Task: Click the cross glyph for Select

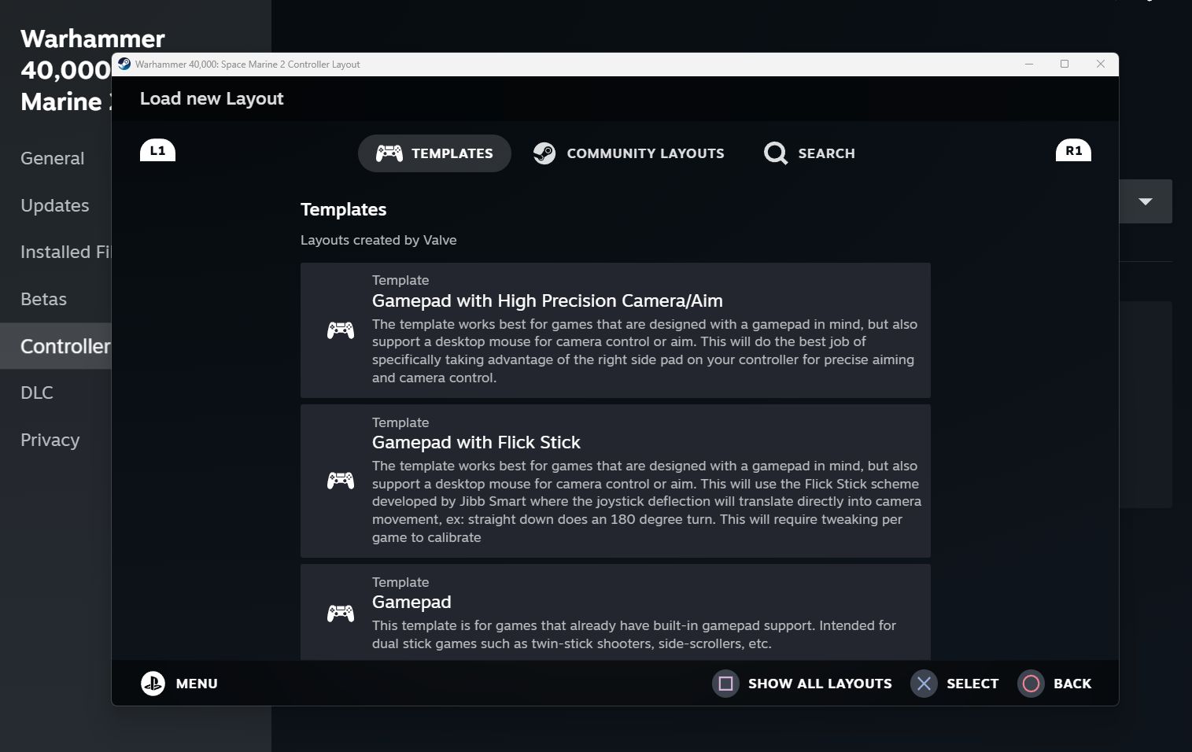Action: click(x=924, y=684)
